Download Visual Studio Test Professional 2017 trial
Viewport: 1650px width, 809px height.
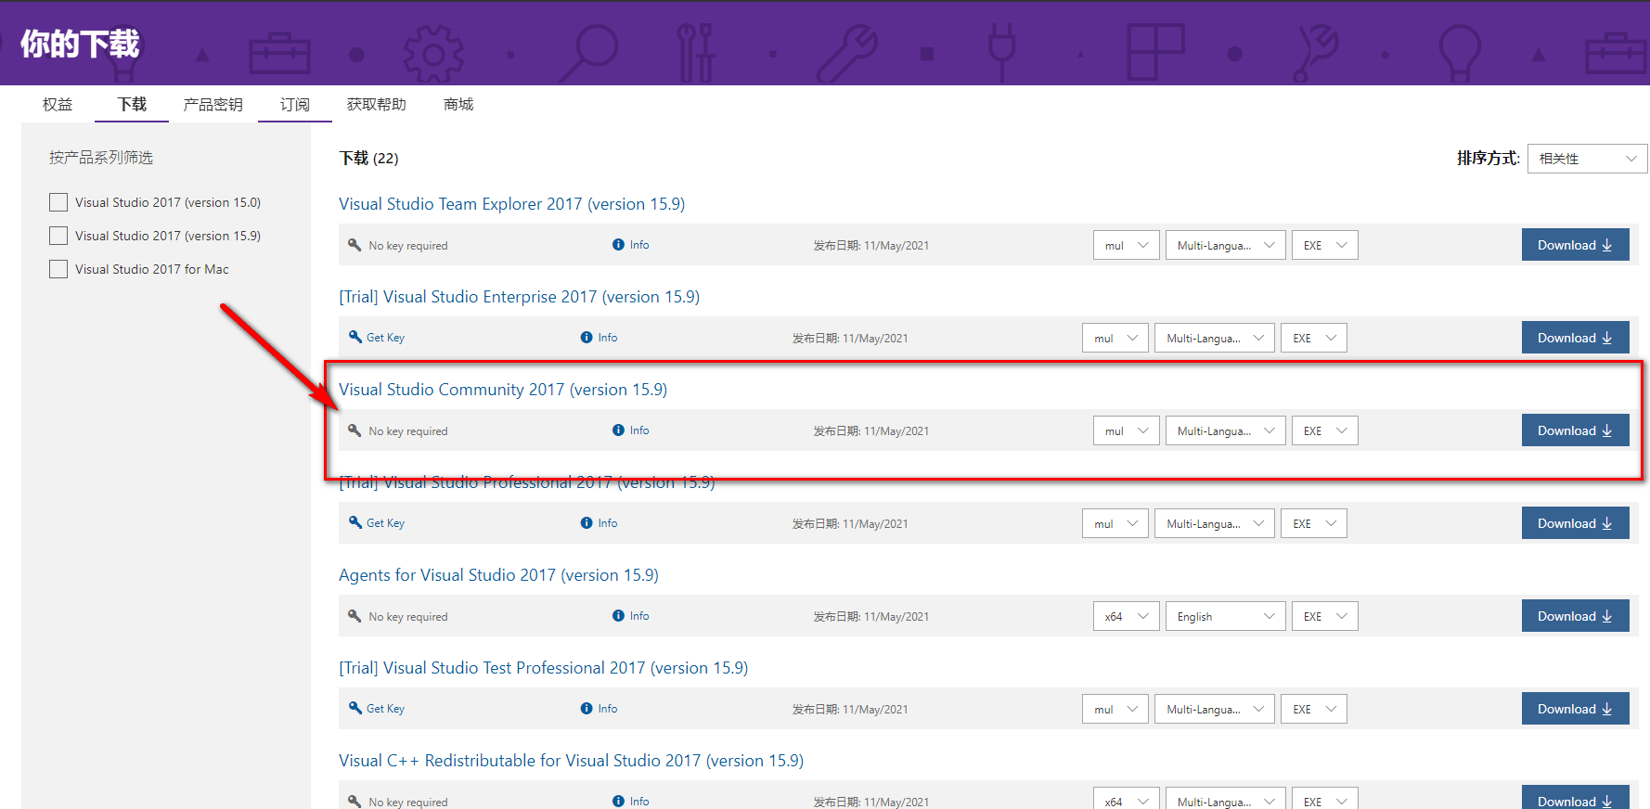1575,709
